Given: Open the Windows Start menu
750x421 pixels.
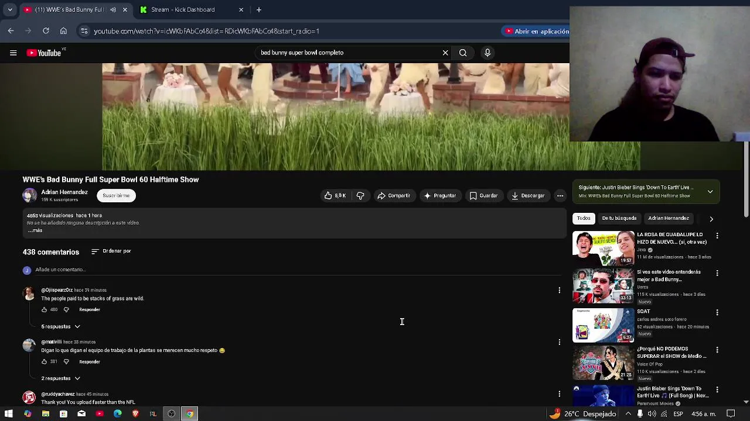Looking at the screenshot, I should tap(9, 414).
